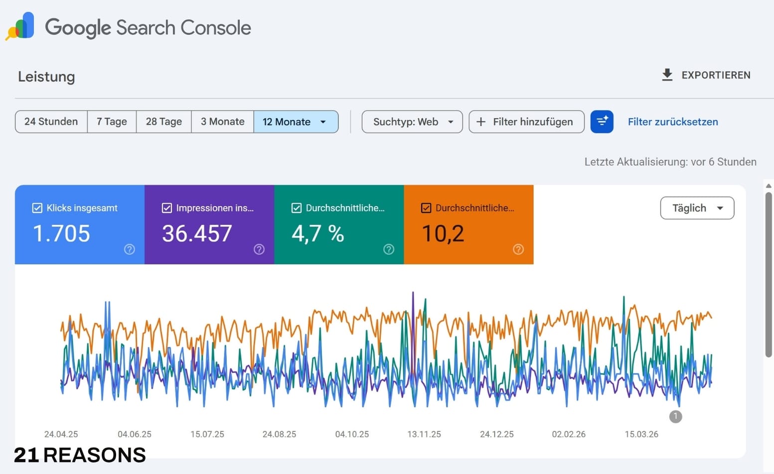The height and width of the screenshot is (474, 774).
Task: Click the export download arrow icon
Action: click(667, 75)
